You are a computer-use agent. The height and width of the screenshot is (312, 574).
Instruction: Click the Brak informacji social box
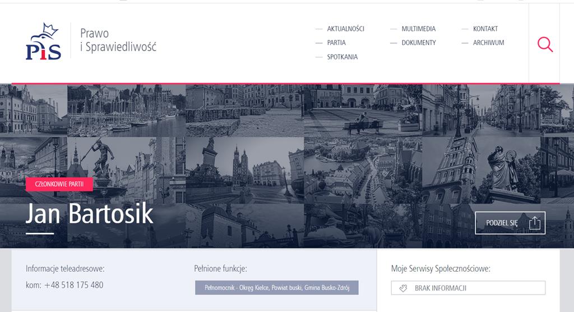pyautogui.click(x=468, y=288)
